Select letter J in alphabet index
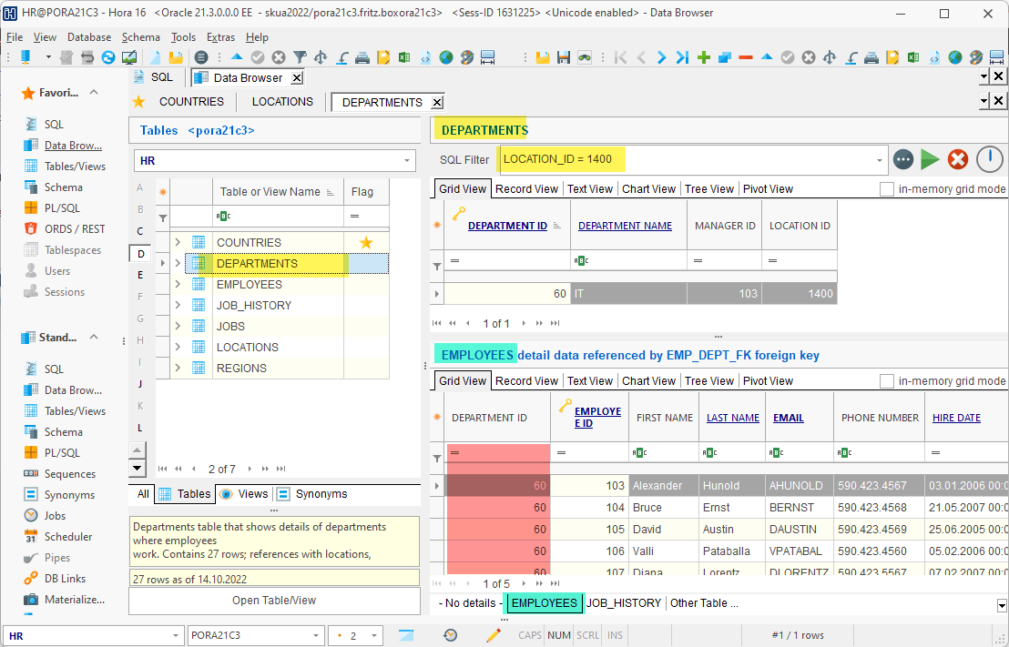Image resolution: width=1009 pixels, height=647 pixels. 139,384
